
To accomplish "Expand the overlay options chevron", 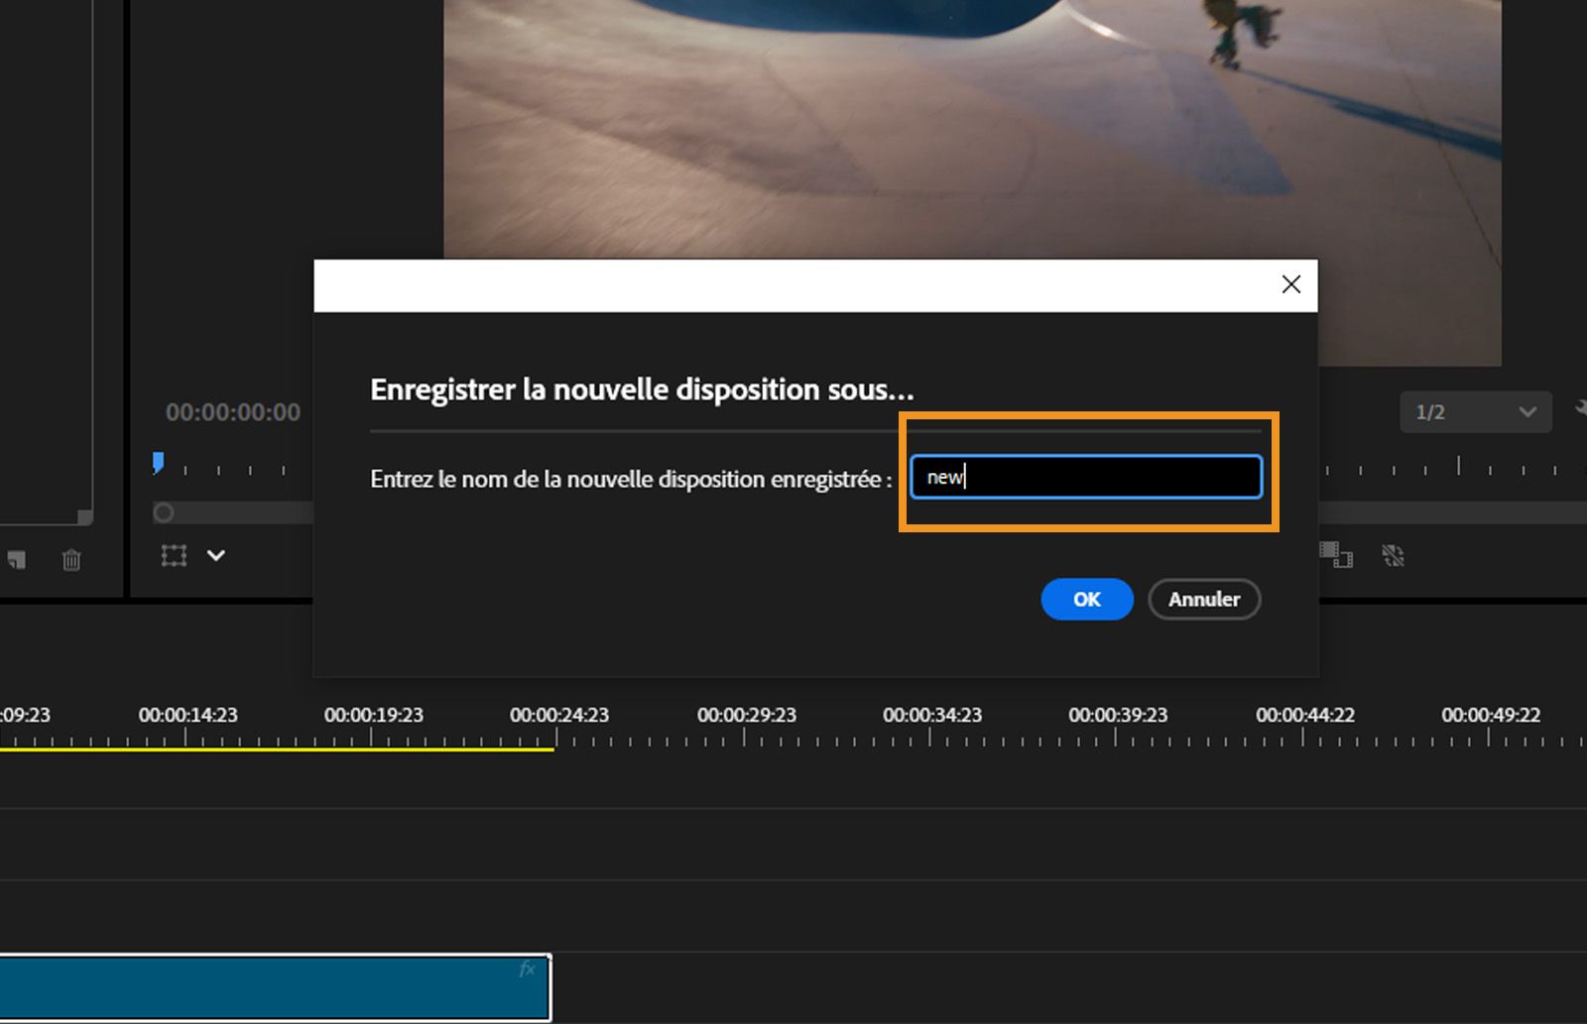I will pos(216,556).
